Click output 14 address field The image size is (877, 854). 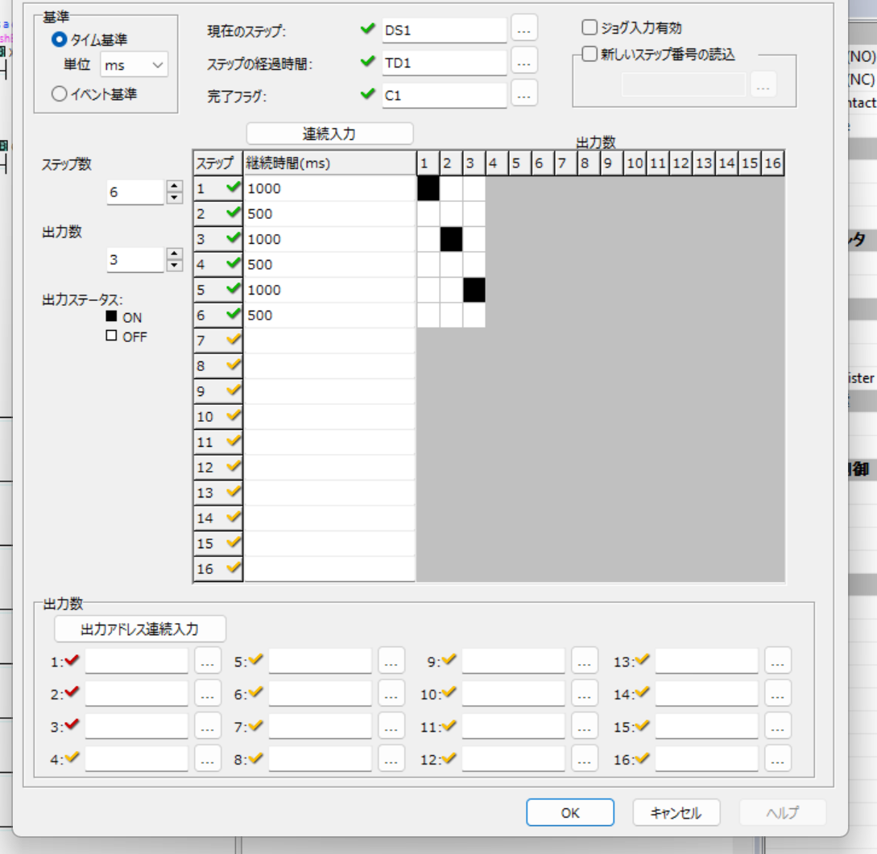pos(707,694)
